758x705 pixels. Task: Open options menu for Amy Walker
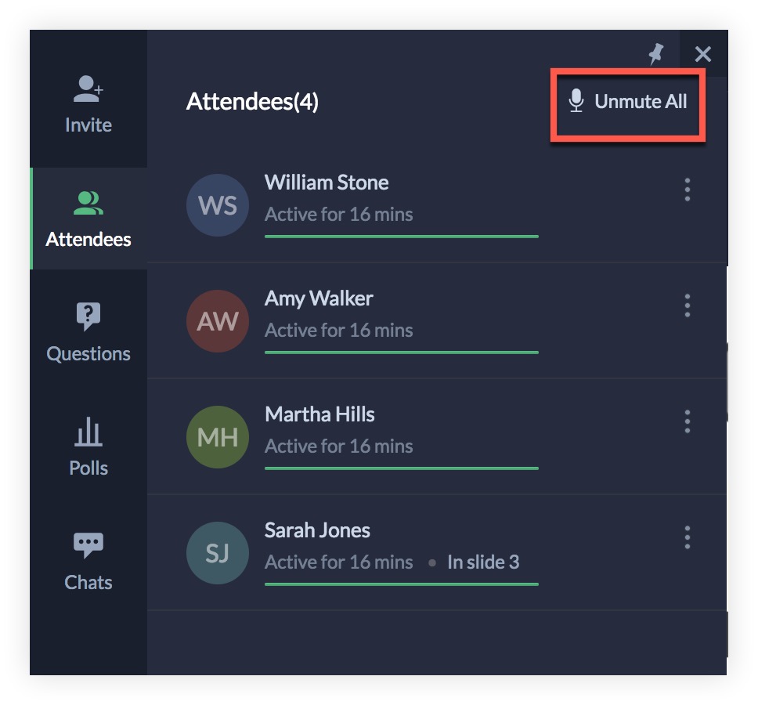pos(687,305)
